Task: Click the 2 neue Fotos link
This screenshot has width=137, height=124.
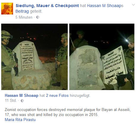Action: pos(57,96)
